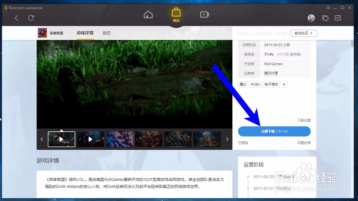Click the 已拥有 owned status text

[x=243, y=143]
